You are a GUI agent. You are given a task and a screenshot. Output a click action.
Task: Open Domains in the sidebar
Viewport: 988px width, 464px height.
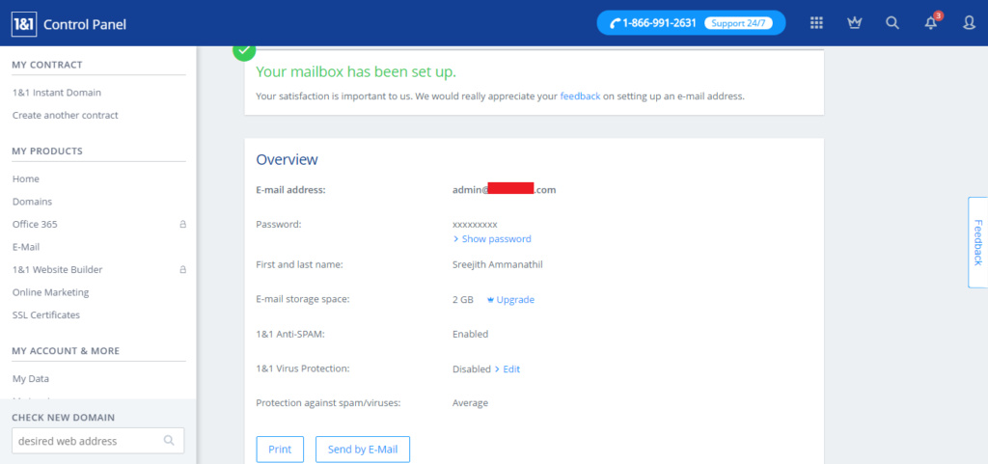[x=32, y=202]
